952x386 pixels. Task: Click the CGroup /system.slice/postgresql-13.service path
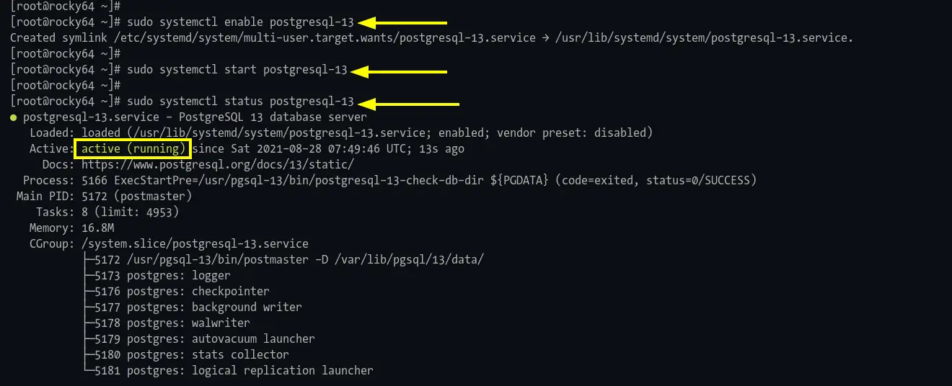pyautogui.click(x=195, y=243)
